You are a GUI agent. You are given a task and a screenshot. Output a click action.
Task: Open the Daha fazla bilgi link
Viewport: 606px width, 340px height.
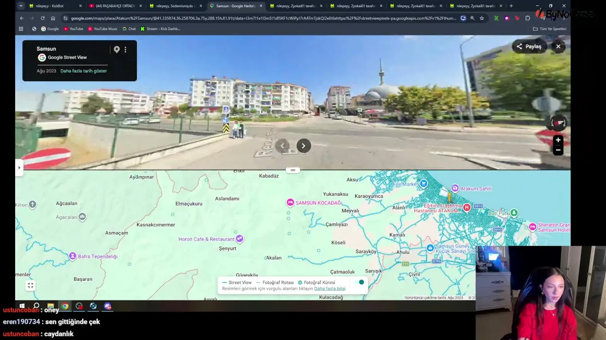pos(330,289)
